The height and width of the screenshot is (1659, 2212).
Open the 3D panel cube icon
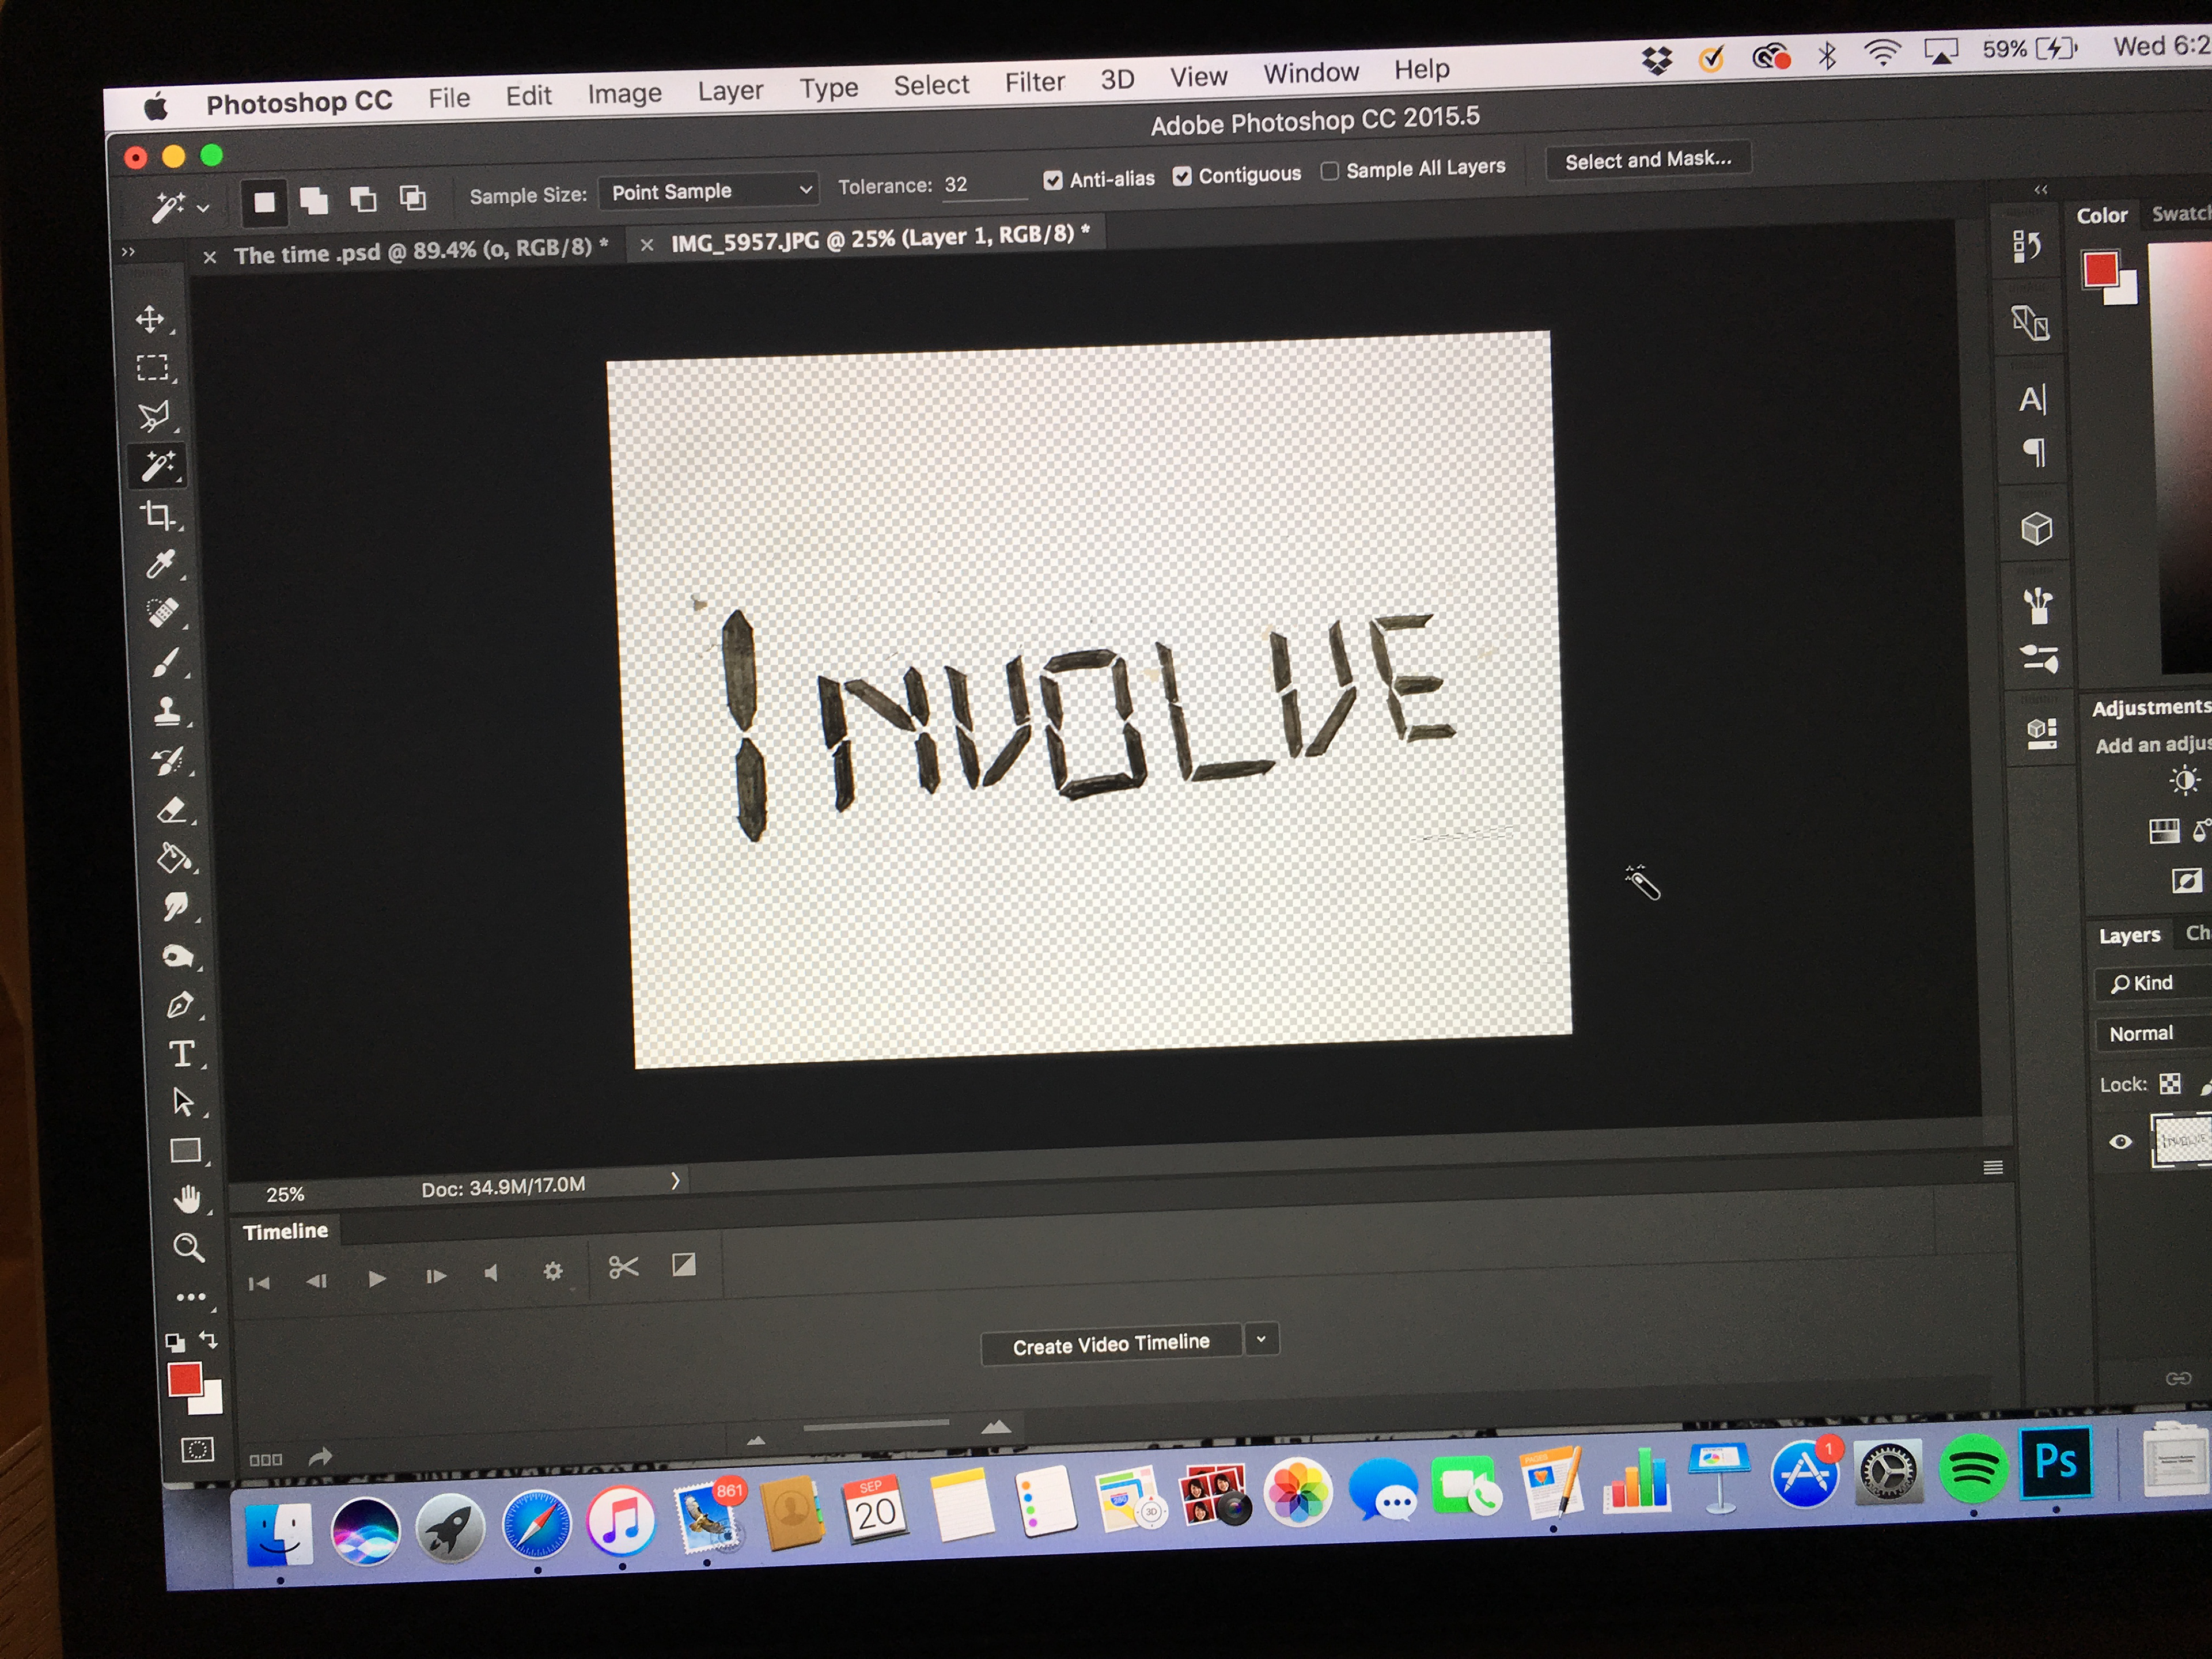coord(2036,529)
